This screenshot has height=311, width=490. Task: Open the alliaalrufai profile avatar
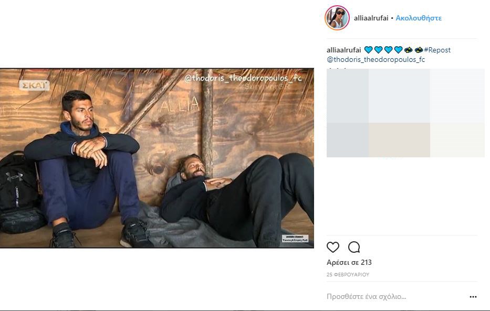337,18
